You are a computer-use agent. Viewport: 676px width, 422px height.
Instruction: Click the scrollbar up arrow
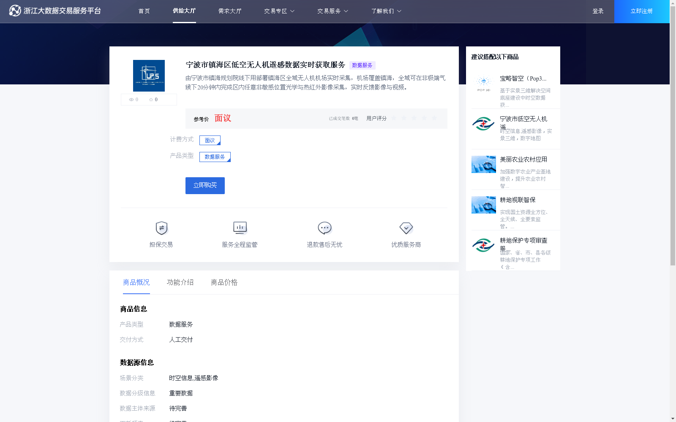tap(673, 3)
